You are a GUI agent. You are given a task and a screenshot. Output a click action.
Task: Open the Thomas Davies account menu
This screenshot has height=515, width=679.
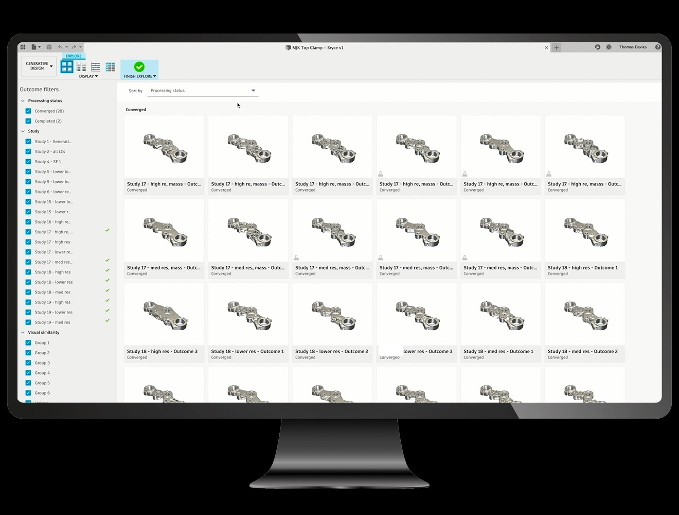coord(633,47)
